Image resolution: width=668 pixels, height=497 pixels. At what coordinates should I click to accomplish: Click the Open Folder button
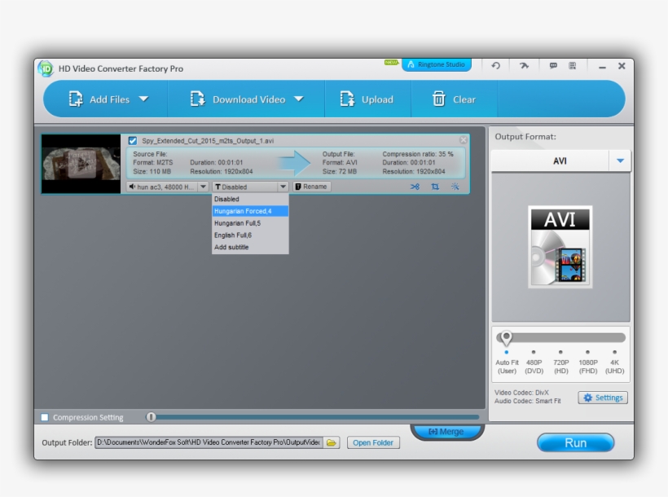tap(373, 442)
